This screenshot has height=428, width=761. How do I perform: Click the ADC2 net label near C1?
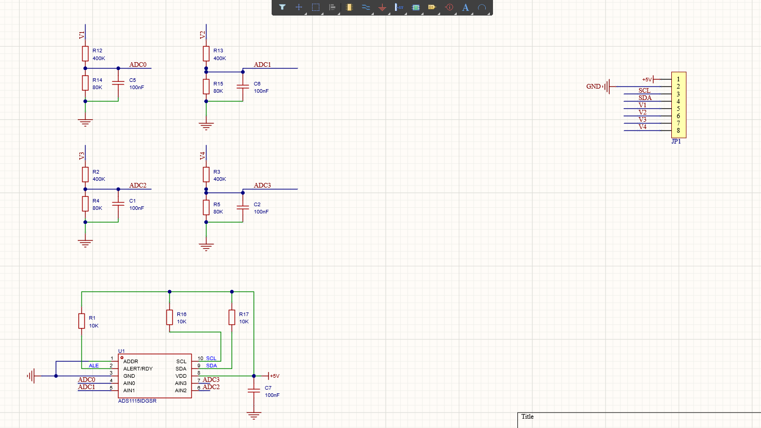pyautogui.click(x=138, y=186)
